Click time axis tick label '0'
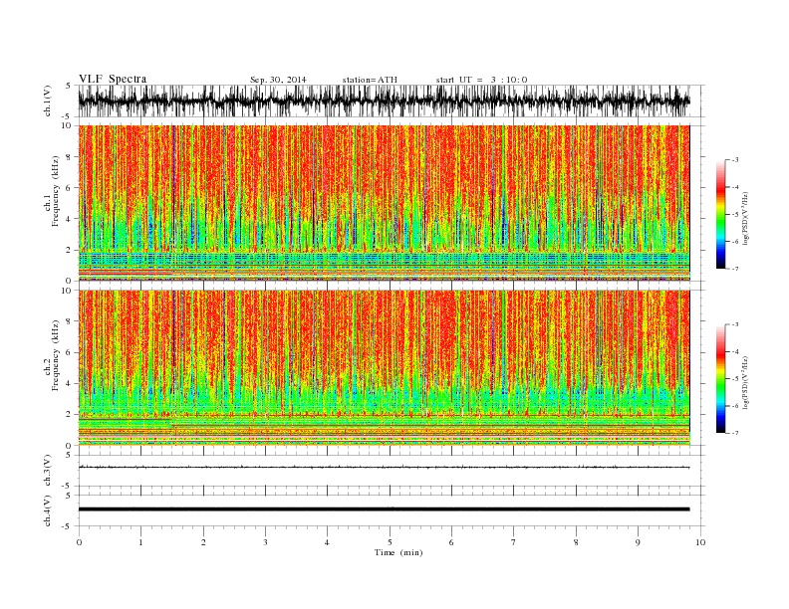Image resolution: width=789 pixels, height=609 pixels. pyautogui.click(x=79, y=542)
